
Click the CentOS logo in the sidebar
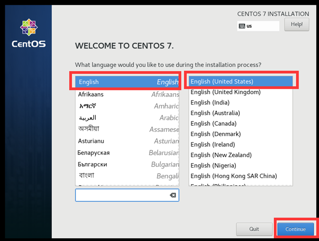tap(29, 33)
